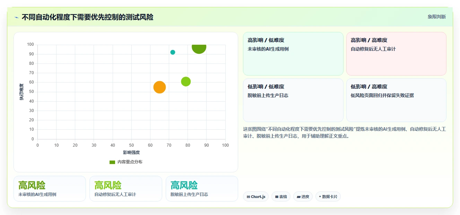Open the 低影响 / 低难度 quadrant card

(x=293, y=100)
